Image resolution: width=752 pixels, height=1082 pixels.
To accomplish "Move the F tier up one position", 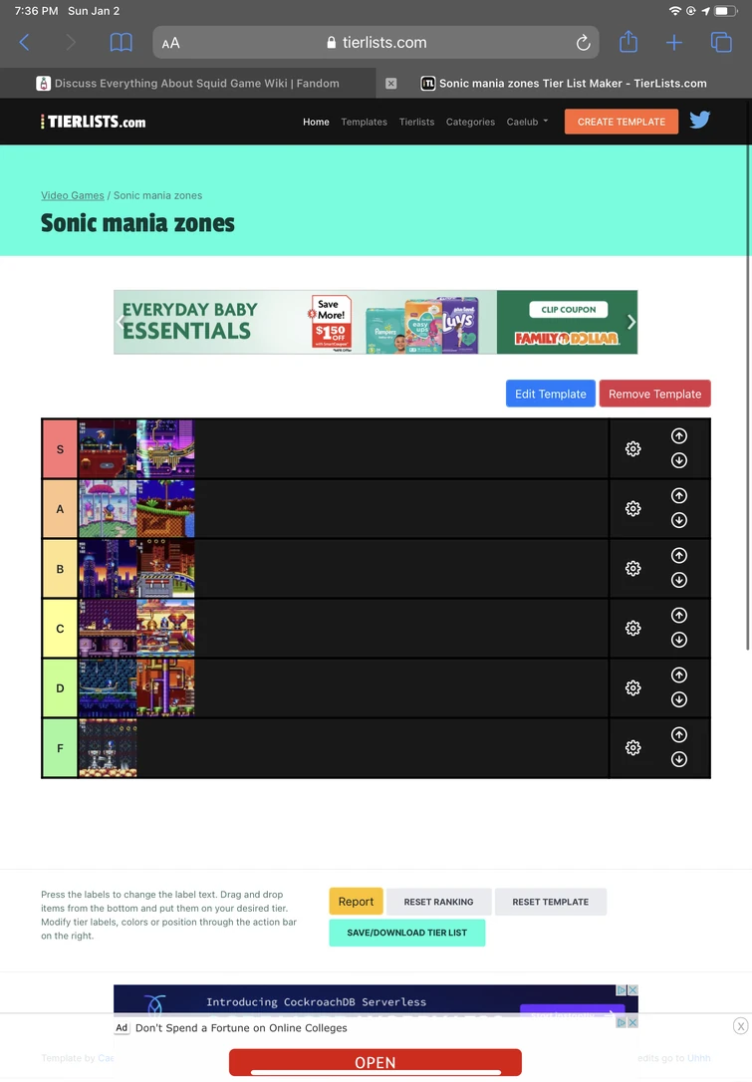I will coord(678,734).
